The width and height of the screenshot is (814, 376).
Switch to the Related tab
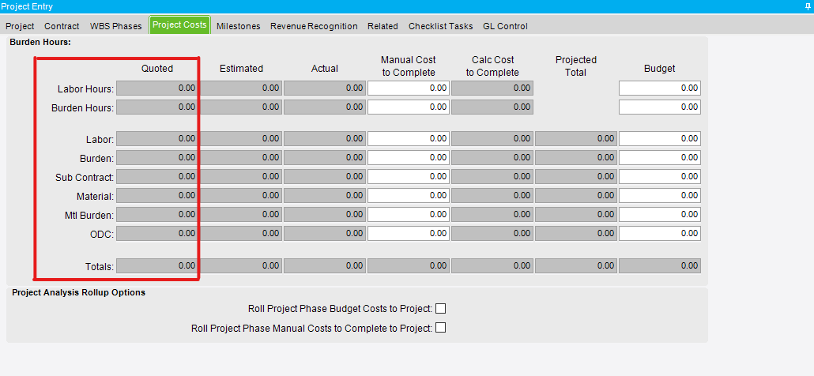(383, 26)
